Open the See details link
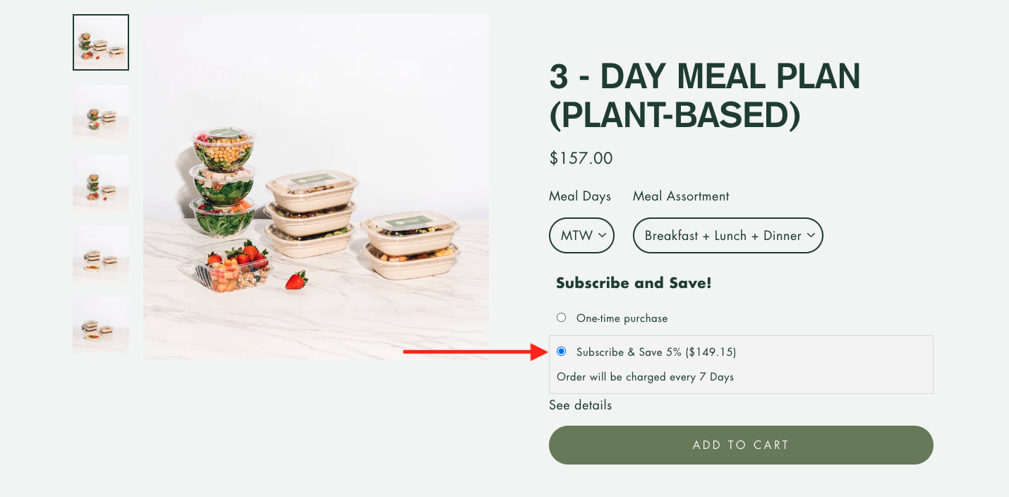Viewport: 1009px width, 497px height. [x=581, y=405]
